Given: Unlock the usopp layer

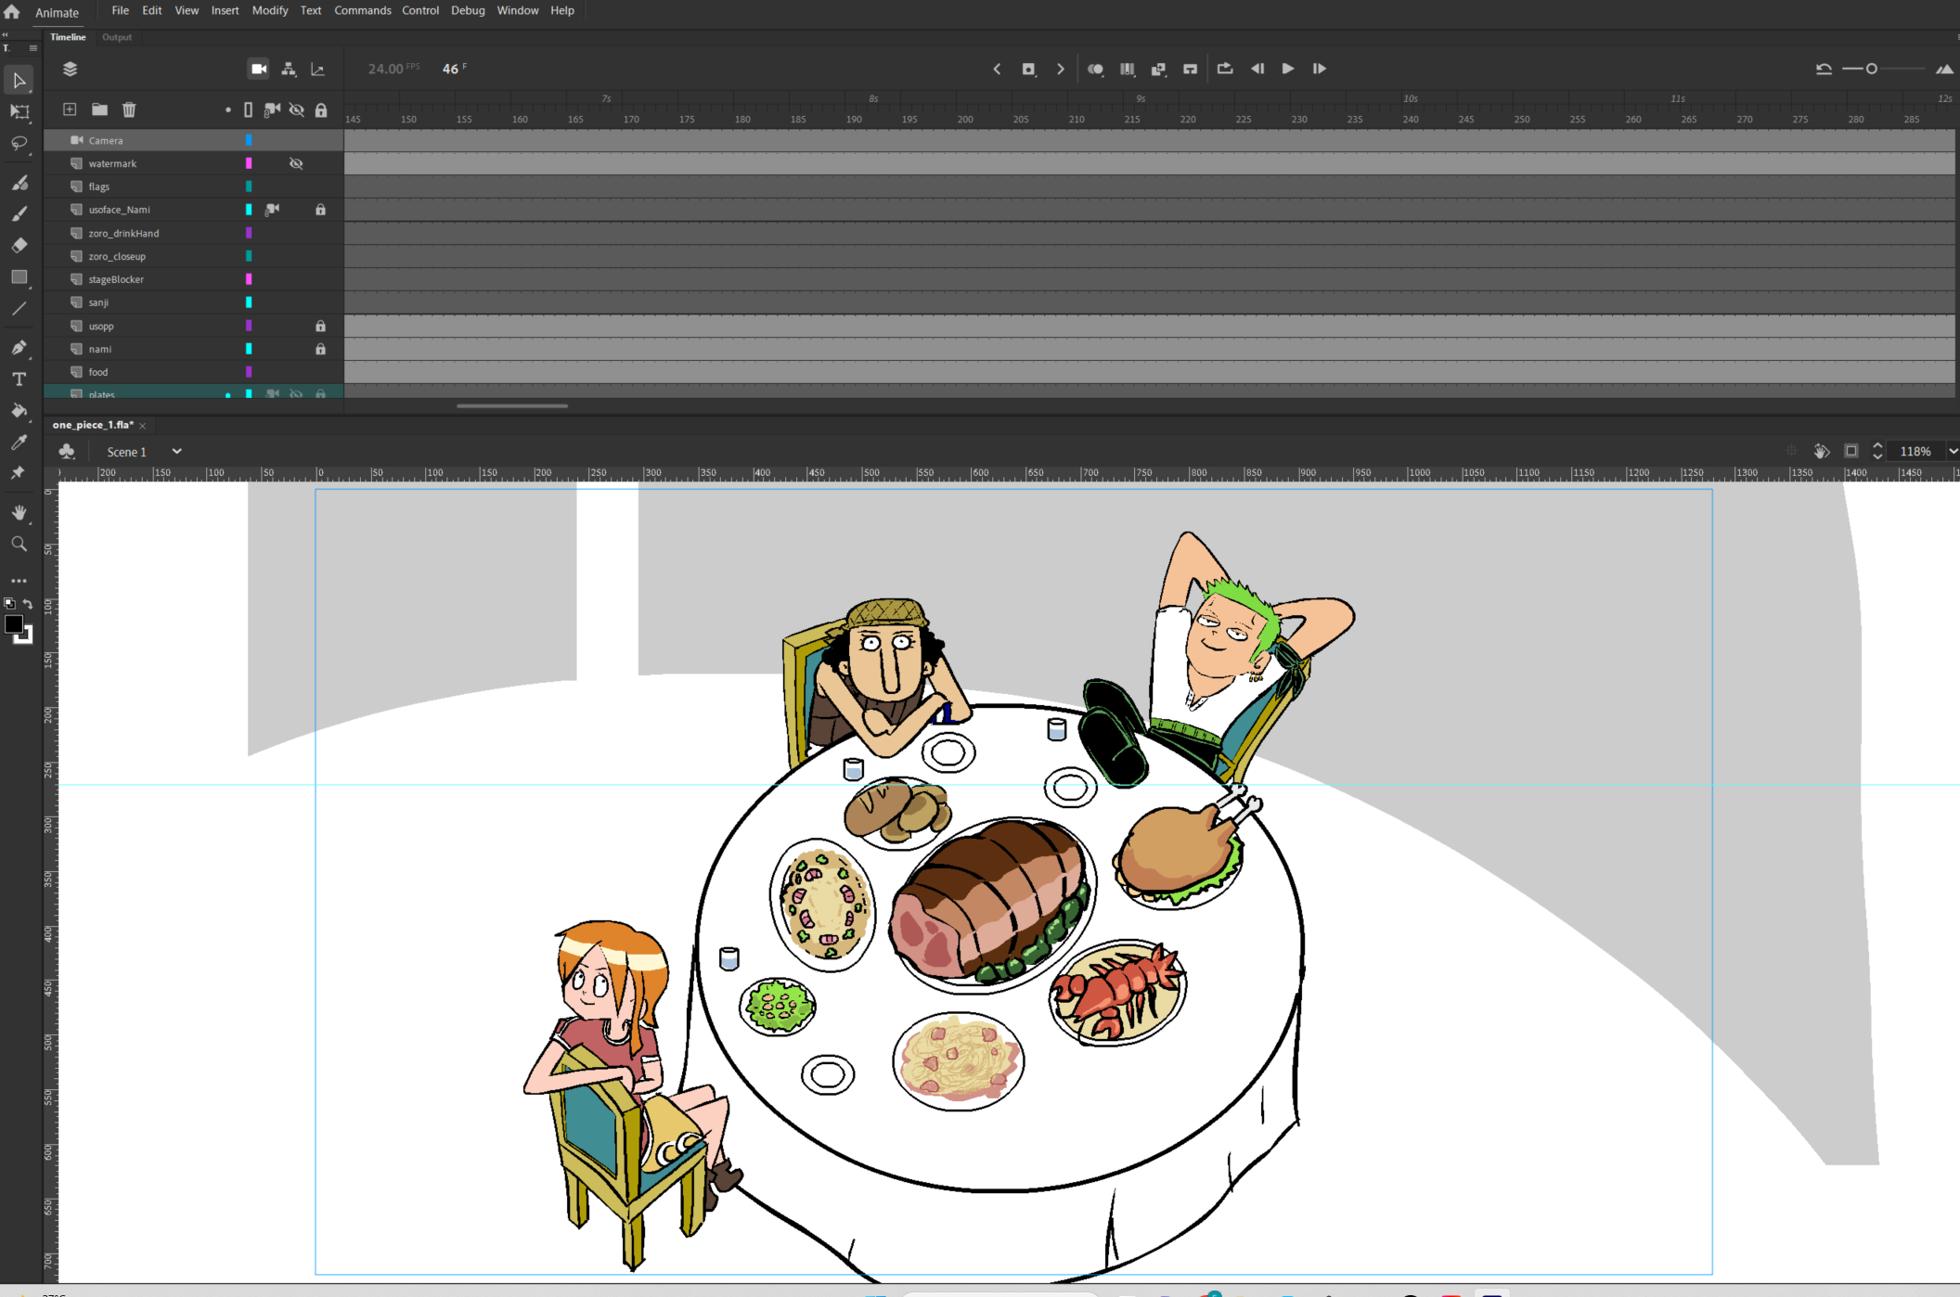Looking at the screenshot, I should (320, 326).
